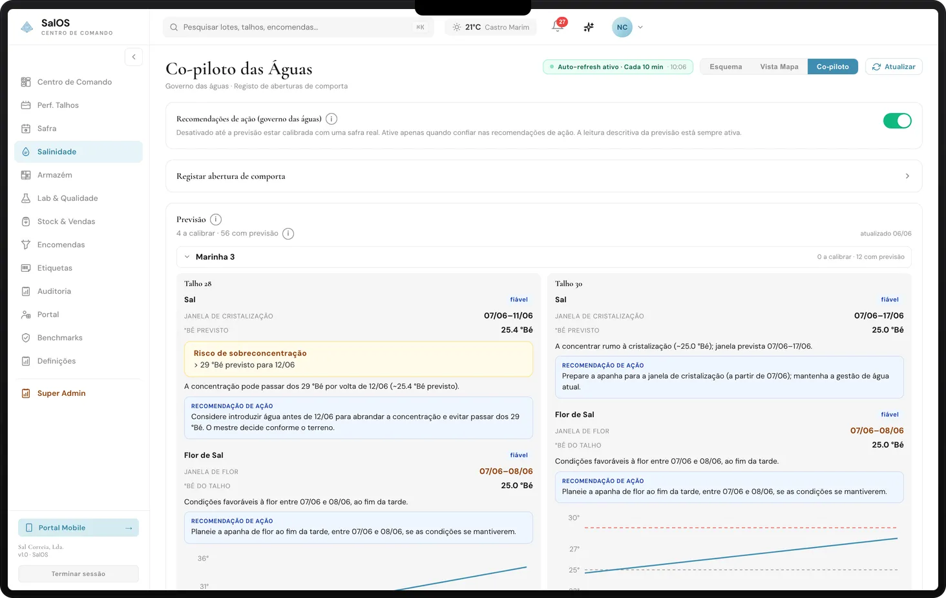Image resolution: width=946 pixels, height=598 pixels.
Task: Select the Co-piloto tab
Action: point(833,67)
